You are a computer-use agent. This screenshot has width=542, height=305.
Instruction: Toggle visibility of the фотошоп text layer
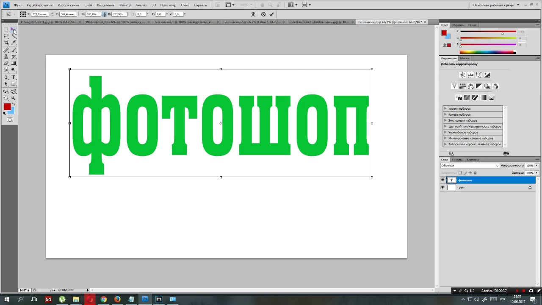(x=443, y=180)
